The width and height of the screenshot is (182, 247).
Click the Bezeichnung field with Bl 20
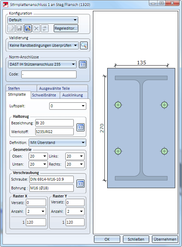54,123
